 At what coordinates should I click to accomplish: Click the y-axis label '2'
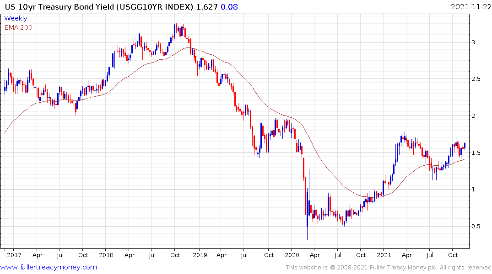(x=473, y=116)
